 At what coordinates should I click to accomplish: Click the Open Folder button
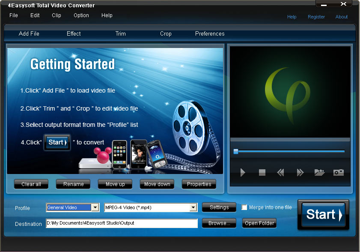(x=259, y=223)
